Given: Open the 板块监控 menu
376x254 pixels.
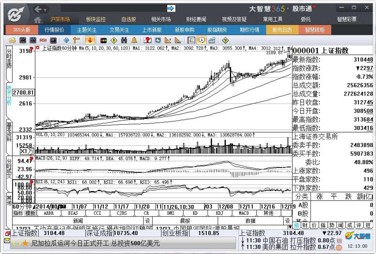Looking at the screenshot, I should point(96,19).
